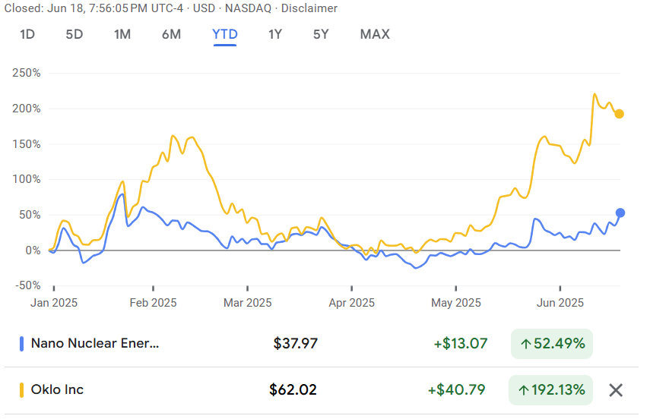Click the NASDAQ exchange text
This screenshot has height=419, width=650.
pyautogui.click(x=248, y=8)
